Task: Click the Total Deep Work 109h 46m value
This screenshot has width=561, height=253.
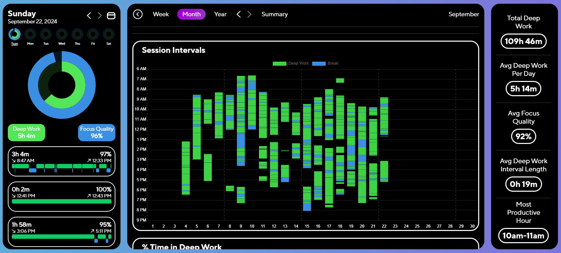Action: tap(524, 41)
